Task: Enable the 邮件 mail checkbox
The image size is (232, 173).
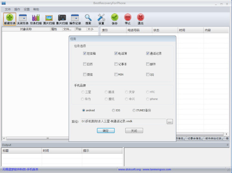Action: (x=148, y=64)
